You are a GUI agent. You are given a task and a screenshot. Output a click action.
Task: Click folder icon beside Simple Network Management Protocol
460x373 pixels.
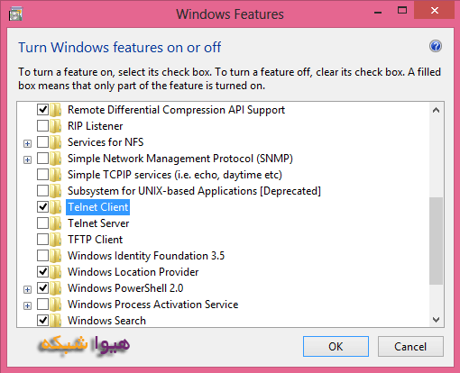pyautogui.click(x=56, y=159)
